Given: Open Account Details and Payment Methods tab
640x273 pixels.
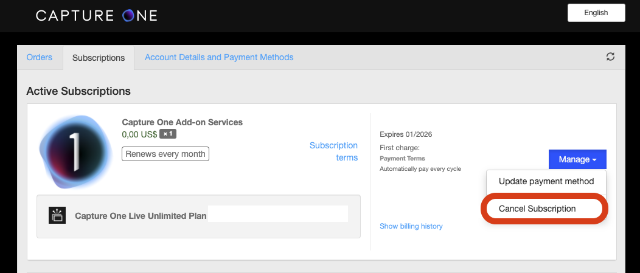Looking at the screenshot, I should pyautogui.click(x=219, y=57).
